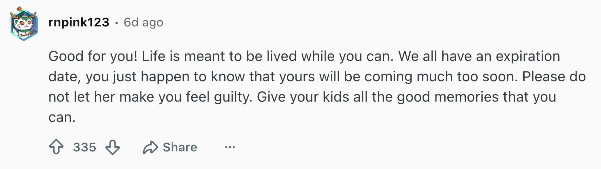This screenshot has height=169, width=601.
Task: Click the Share text label
Action: (x=180, y=147)
